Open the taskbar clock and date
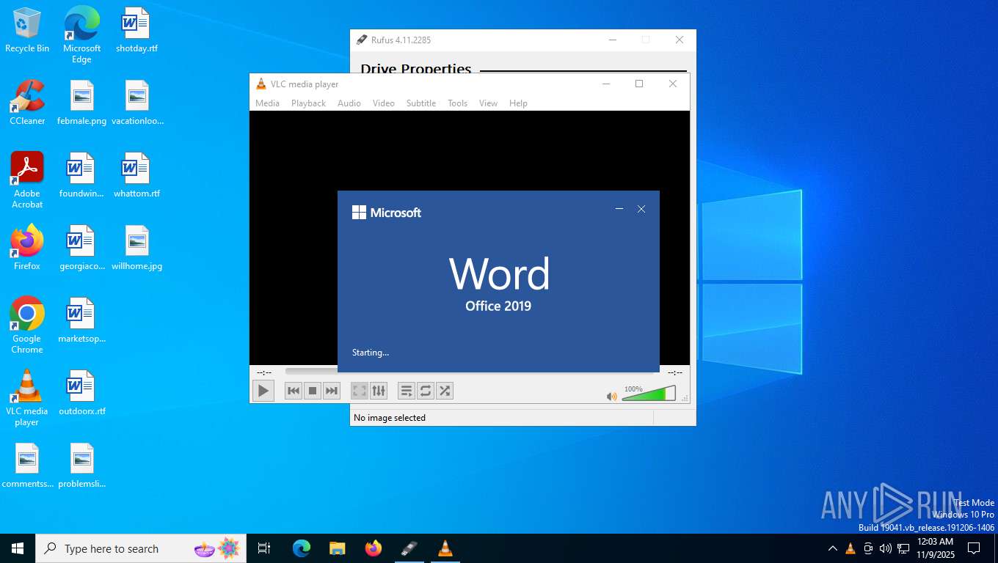The width and height of the screenshot is (998, 563). click(935, 548)
